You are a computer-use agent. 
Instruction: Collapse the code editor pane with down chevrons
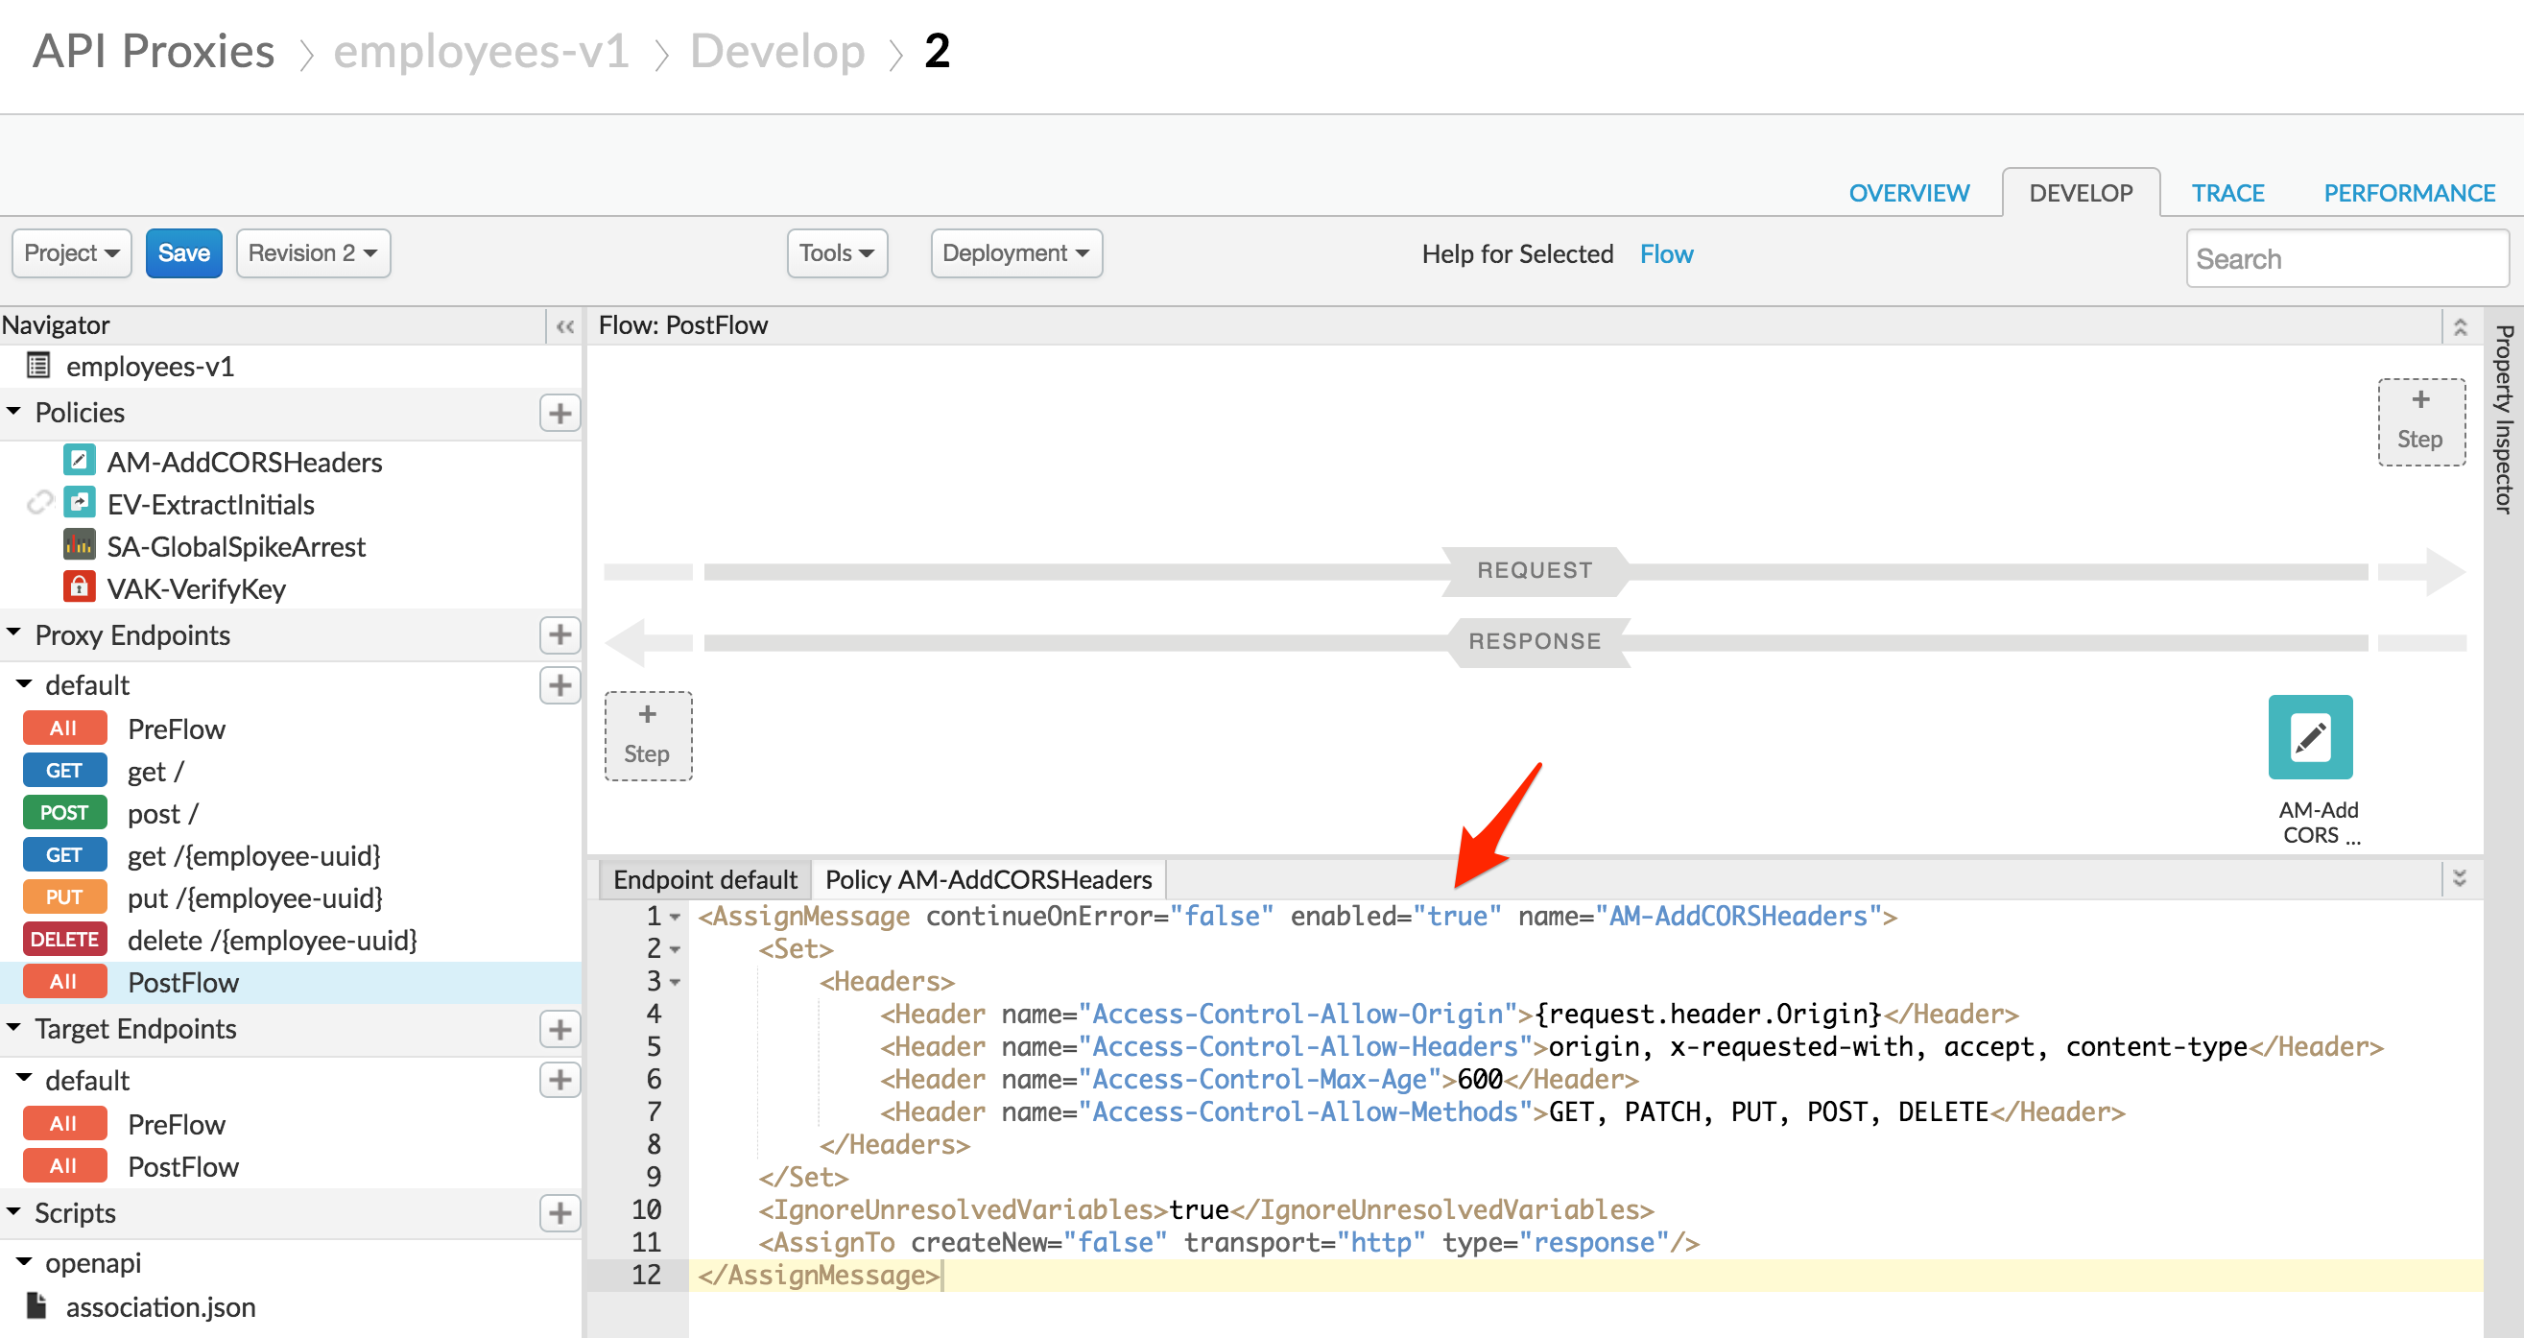coord(2460,877)
